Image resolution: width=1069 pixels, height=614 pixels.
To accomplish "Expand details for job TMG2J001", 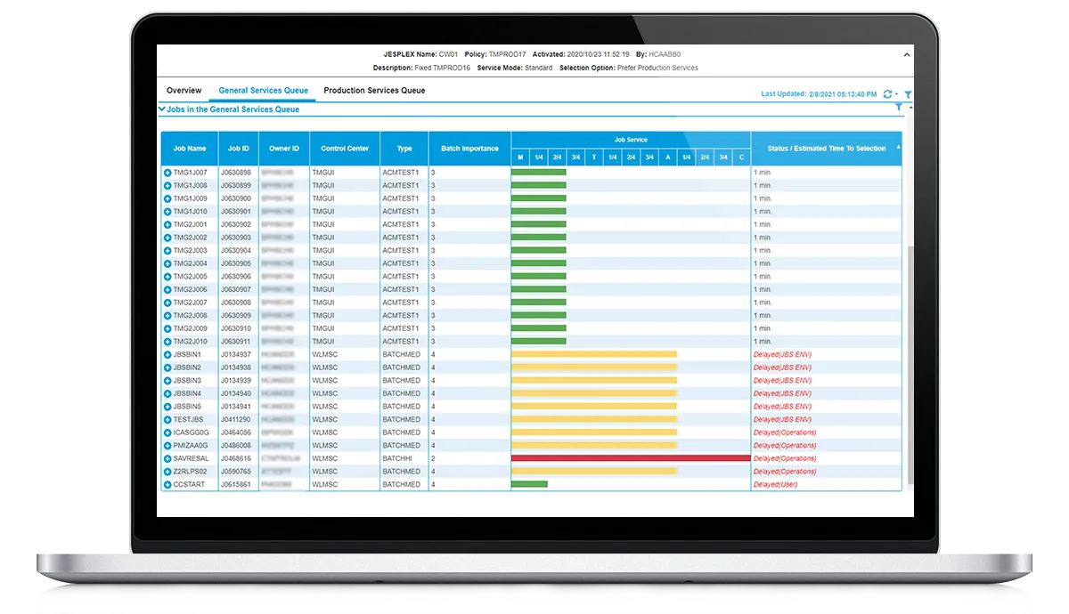I will click(x=167, y=224).
